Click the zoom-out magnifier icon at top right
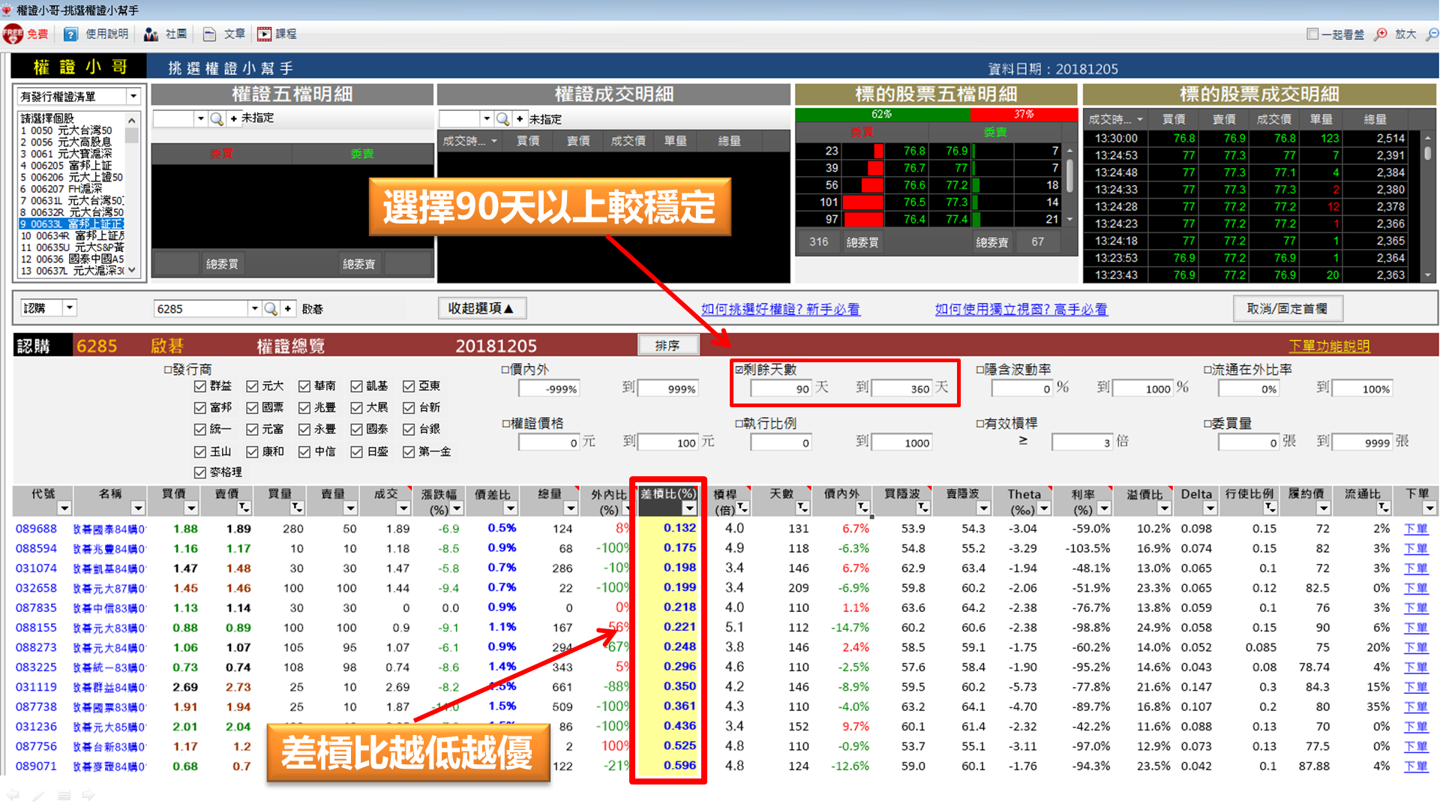This screenshot has width=1440, height=810. [x=1430, y=34]
